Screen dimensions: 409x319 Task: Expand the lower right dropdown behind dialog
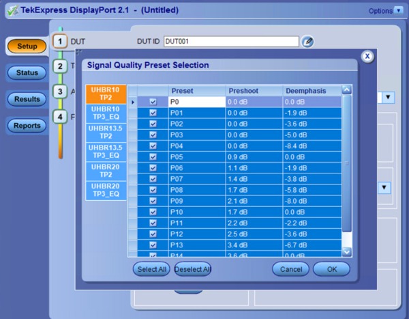tap(384, 187)
